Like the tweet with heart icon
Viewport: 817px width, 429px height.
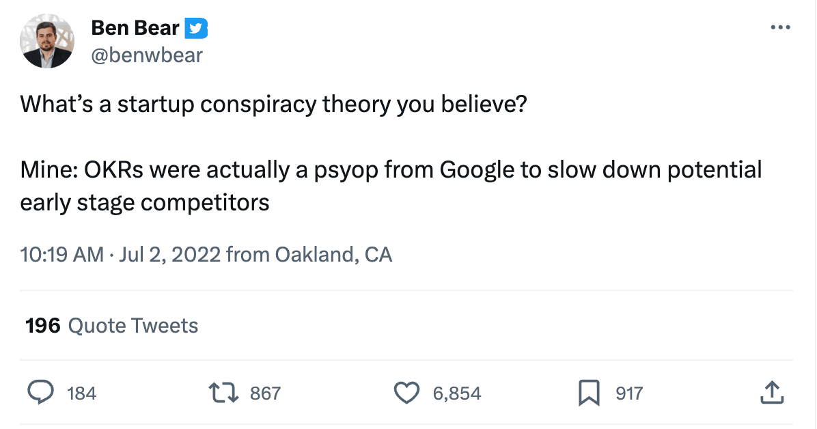[406, 393]
